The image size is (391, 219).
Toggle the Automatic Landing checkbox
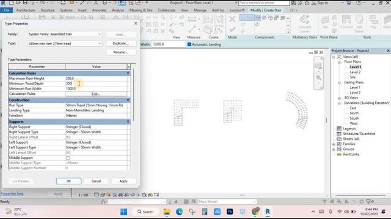pyautogui.click(x=189, y=44)
